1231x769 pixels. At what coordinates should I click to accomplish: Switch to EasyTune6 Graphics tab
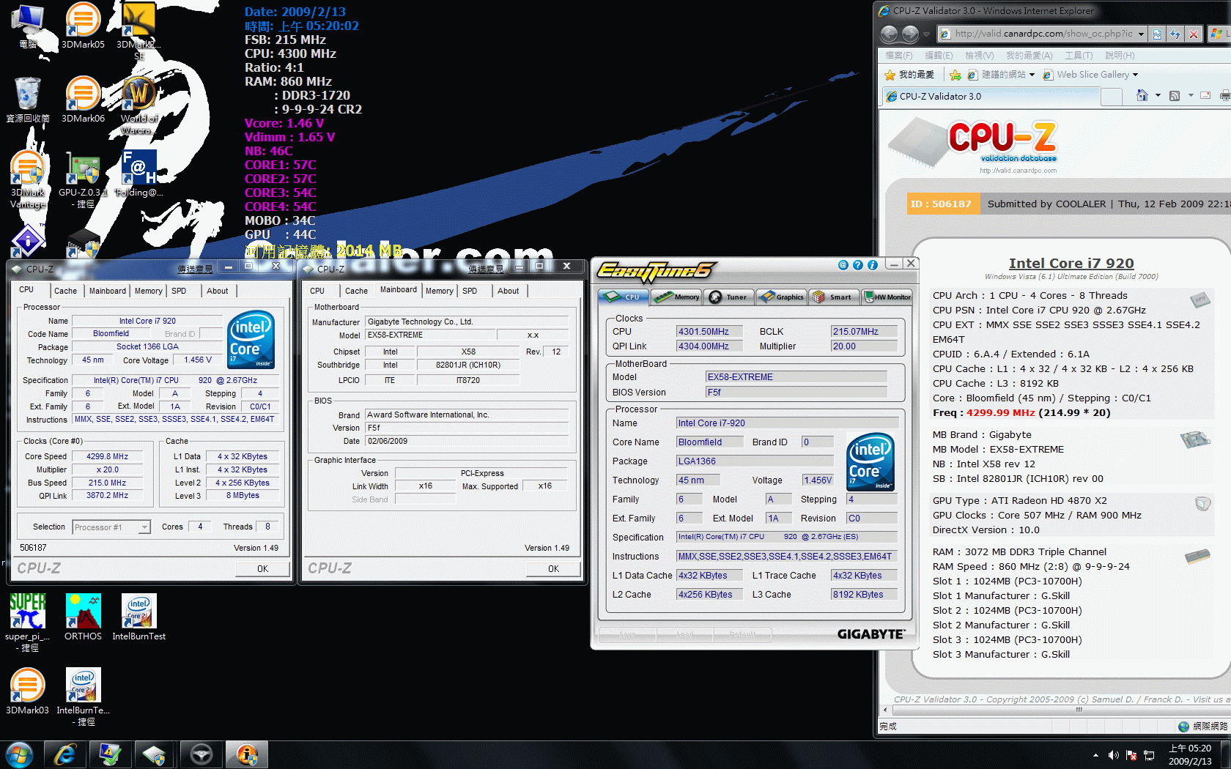pos(781,297)
